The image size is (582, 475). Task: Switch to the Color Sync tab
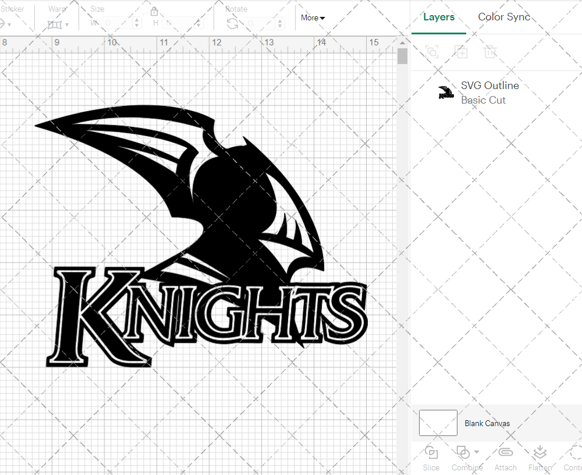[x=504, y=17]
